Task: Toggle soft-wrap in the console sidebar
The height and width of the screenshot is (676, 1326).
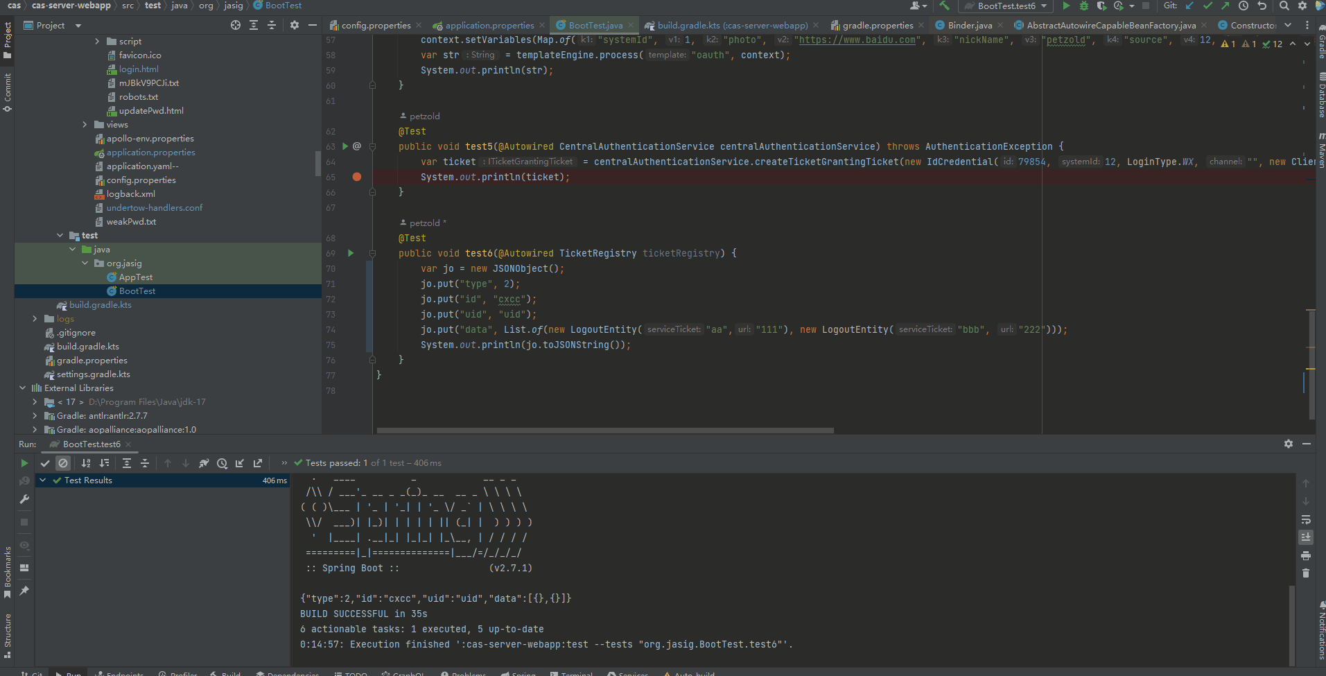Action: click(1306, 519)
